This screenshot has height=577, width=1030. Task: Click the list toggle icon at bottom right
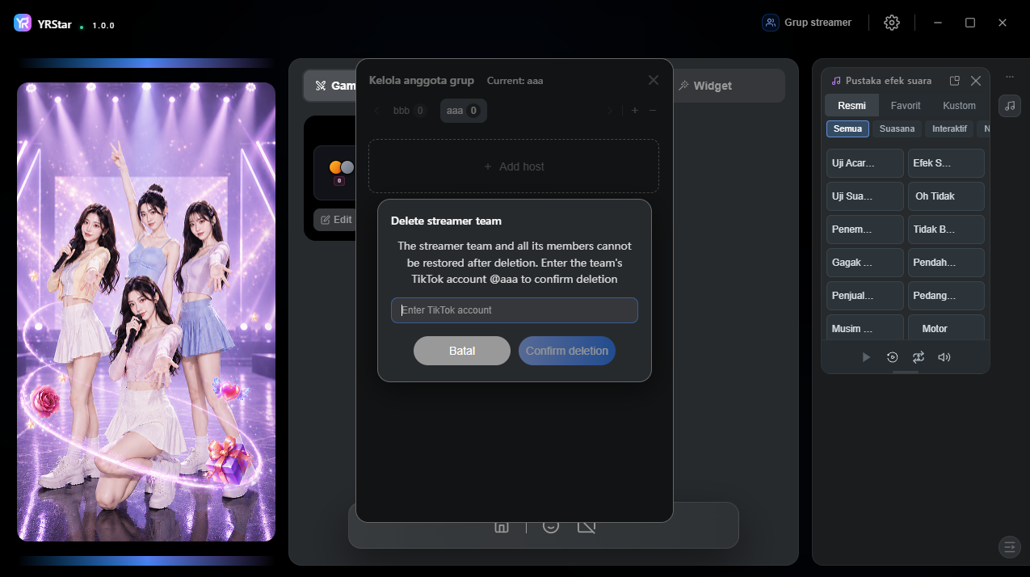coord(1010,547)
